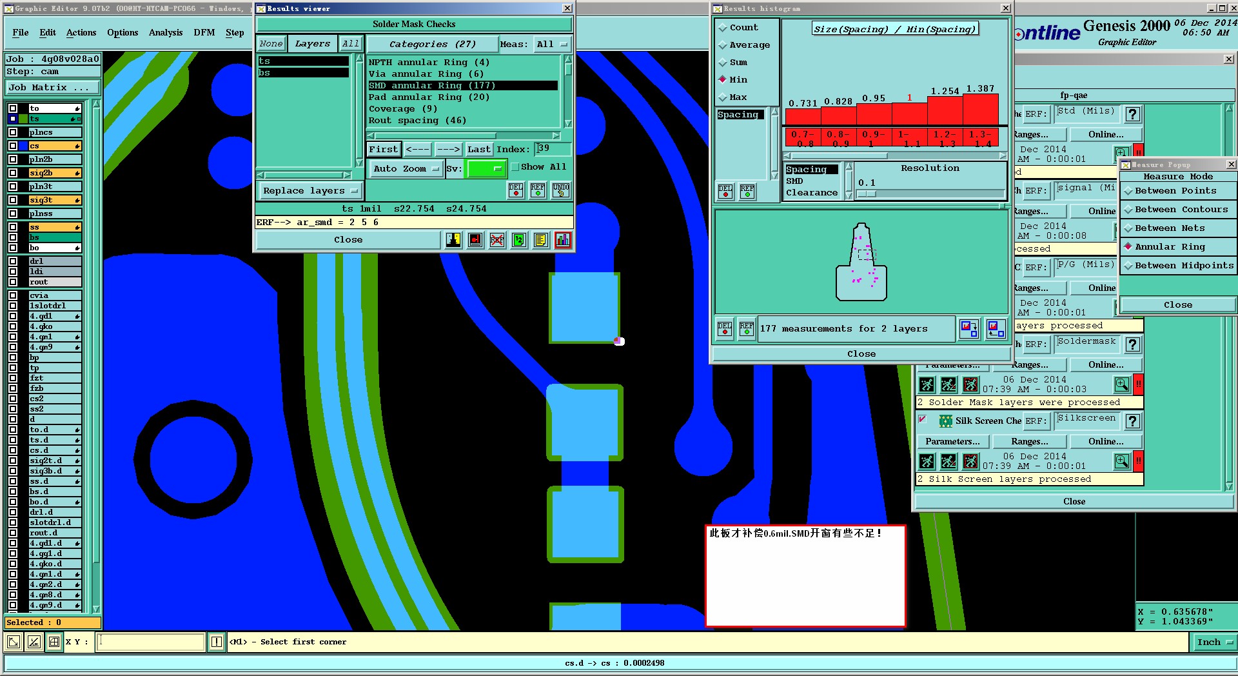1238x676 pixels.
Task: Open the Meas: All dropdown
Action: [x=553, y=45]
